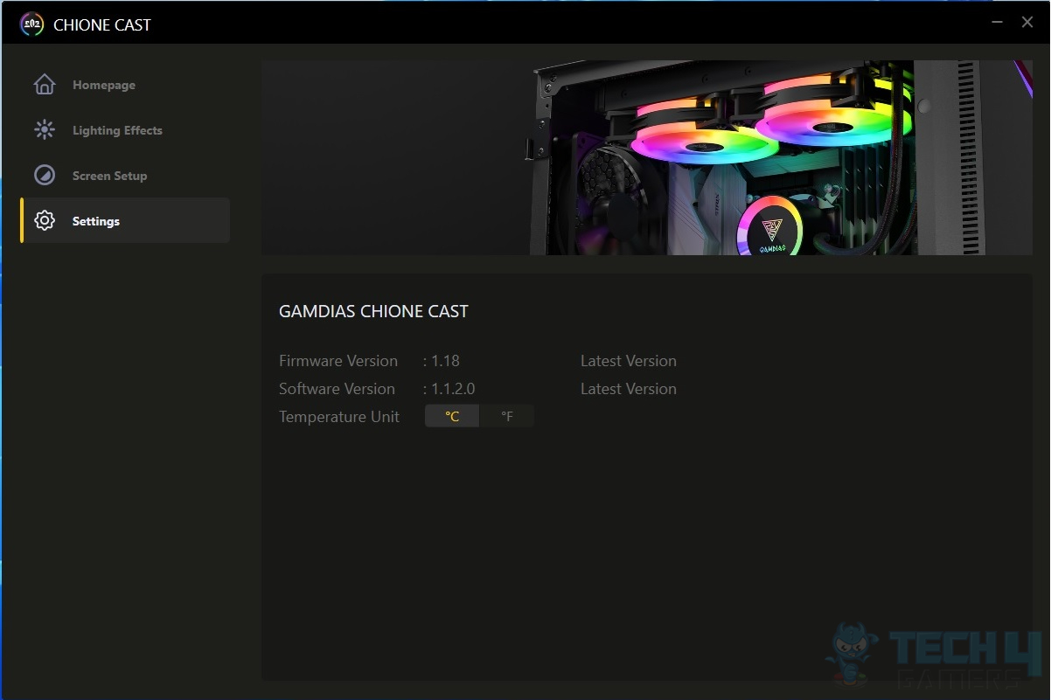Click the cooler product banner image

[647, 158]
